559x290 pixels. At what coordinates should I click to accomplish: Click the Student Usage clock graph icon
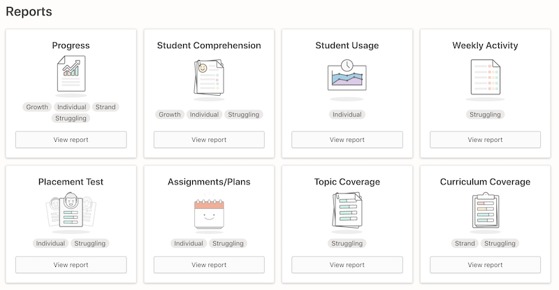(347, 75)
